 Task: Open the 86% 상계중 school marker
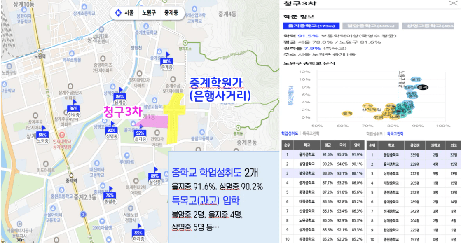(x=119, y=97)
